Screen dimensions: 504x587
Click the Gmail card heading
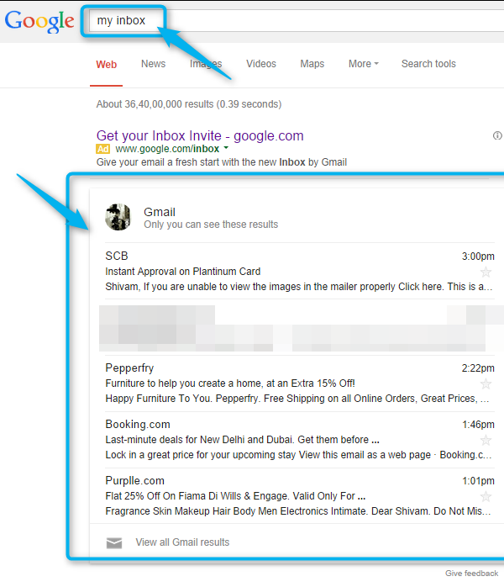[x=160, y=212]
